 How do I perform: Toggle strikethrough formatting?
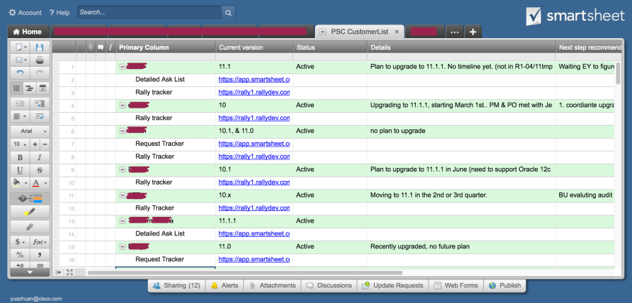click(x=40, y=170)
